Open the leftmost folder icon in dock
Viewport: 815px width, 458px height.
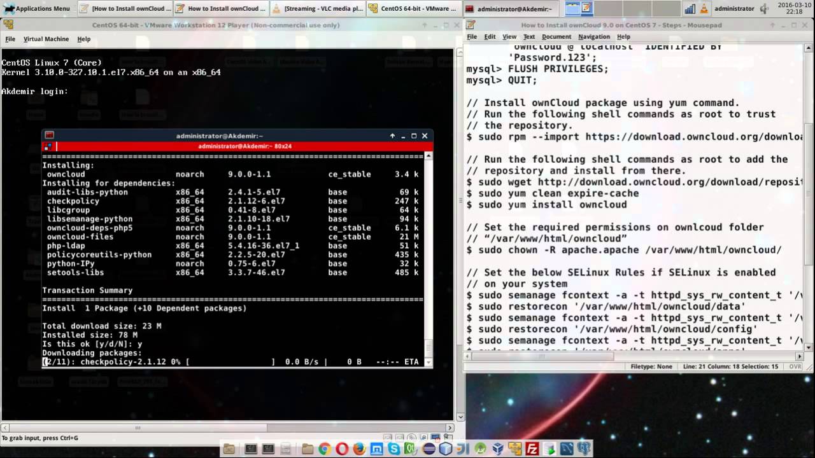(x=229, y=448)
